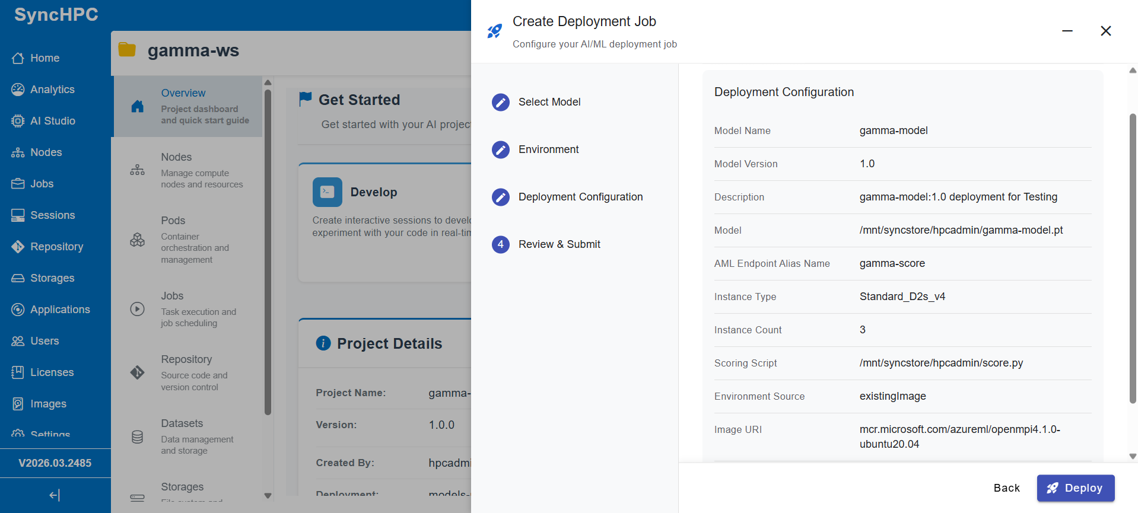Open the Deployment Configuration step
The image size is (1138, 513).
click(580, 197)
